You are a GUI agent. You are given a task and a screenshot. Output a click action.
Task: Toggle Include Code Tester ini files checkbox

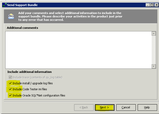(x=10, y=89)
